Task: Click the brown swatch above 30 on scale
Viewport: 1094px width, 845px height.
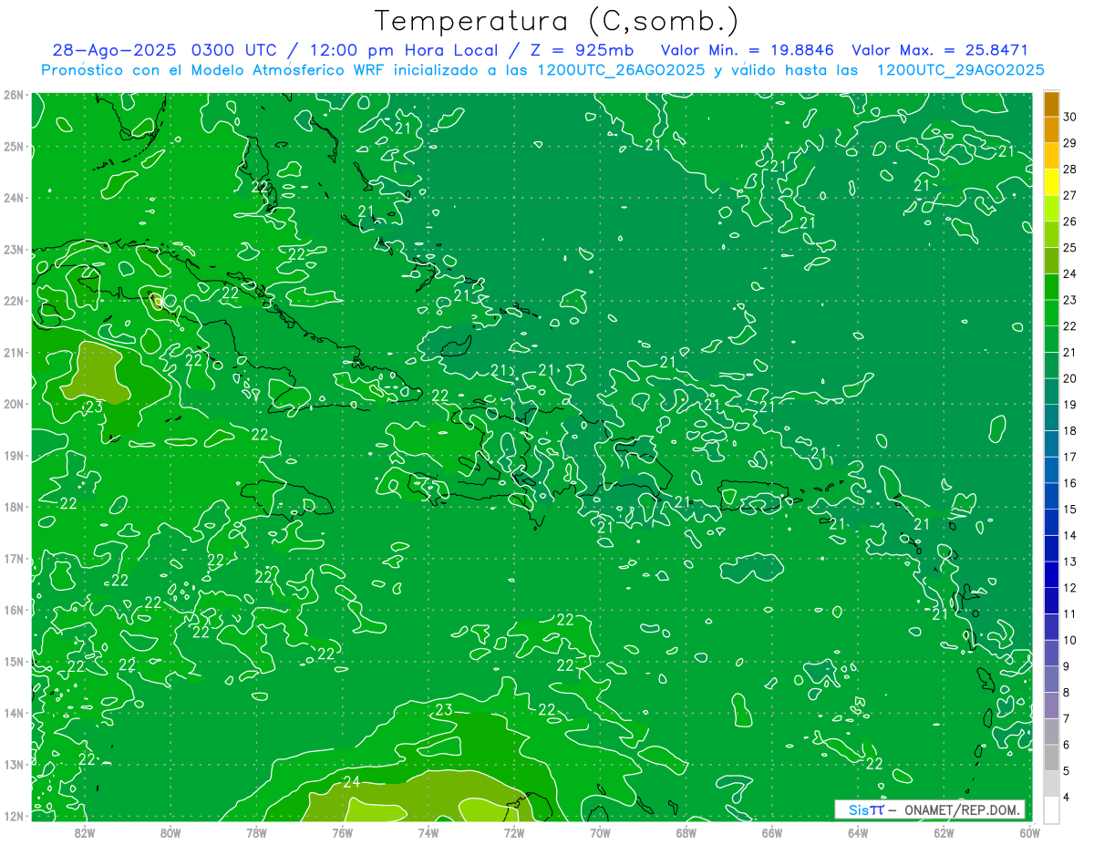Action: (x=1051, y=105)
